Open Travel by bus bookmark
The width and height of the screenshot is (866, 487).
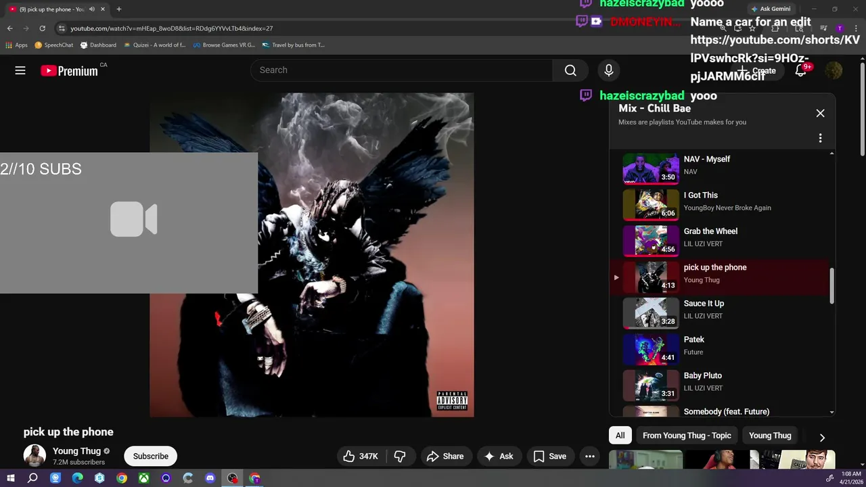[293, 45]
